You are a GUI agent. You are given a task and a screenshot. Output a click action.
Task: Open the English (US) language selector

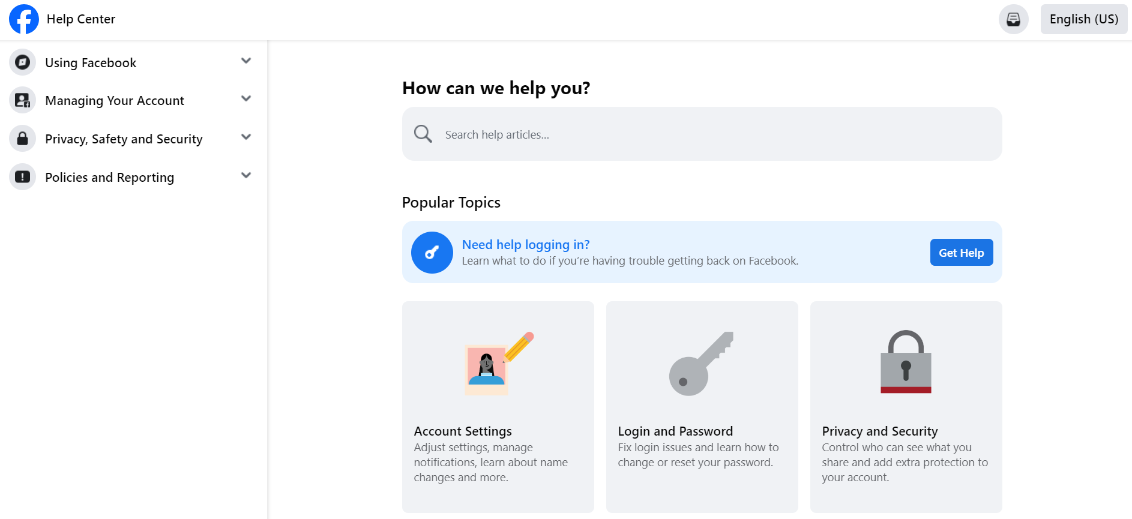[1083, 19]
